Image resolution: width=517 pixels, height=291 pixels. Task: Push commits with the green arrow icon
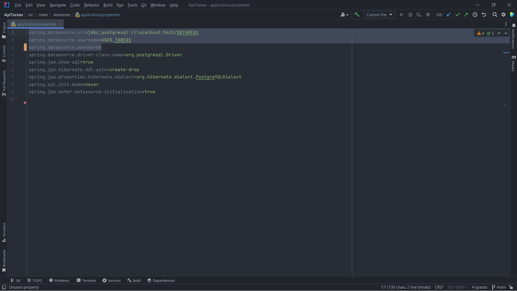click(x=466, y=15)
